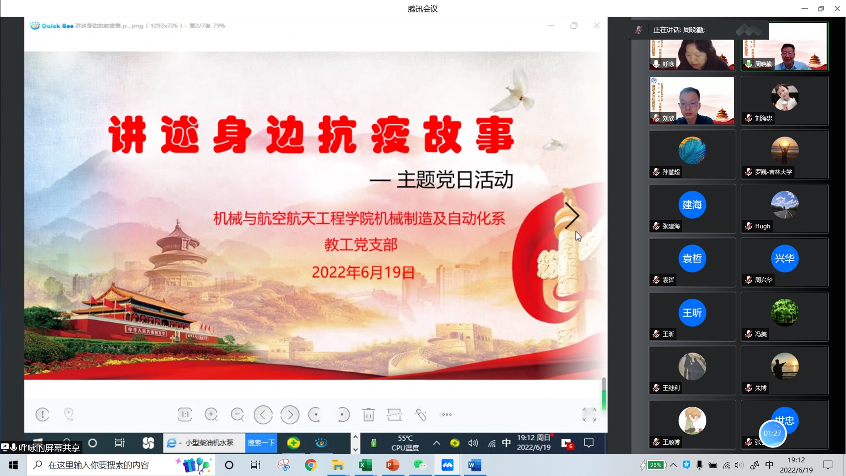
Task: Open the crop/screenshot tool icon
Action: point(394,414)
